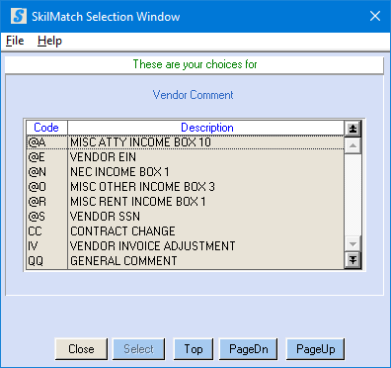The image size is (391, 368).
Task: Click the Top button
Action: [194, 349]
